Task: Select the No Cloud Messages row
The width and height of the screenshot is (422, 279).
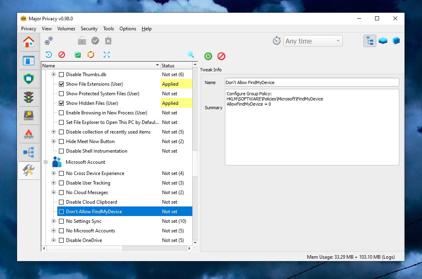Action: tap(125, 193)
